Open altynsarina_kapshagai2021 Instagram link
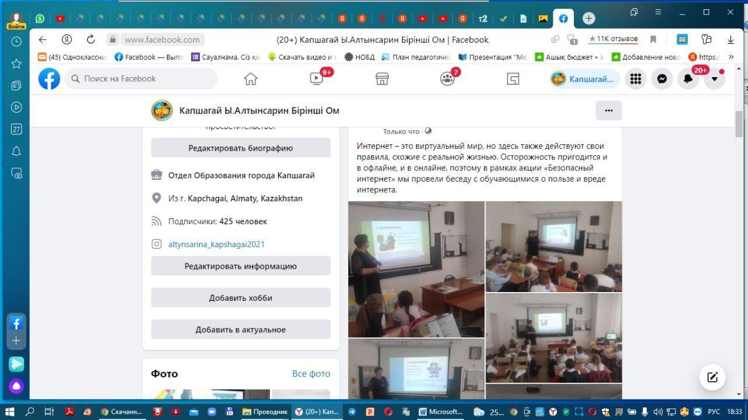This screenshot has width=748, height=420. (x=216, y=244)
